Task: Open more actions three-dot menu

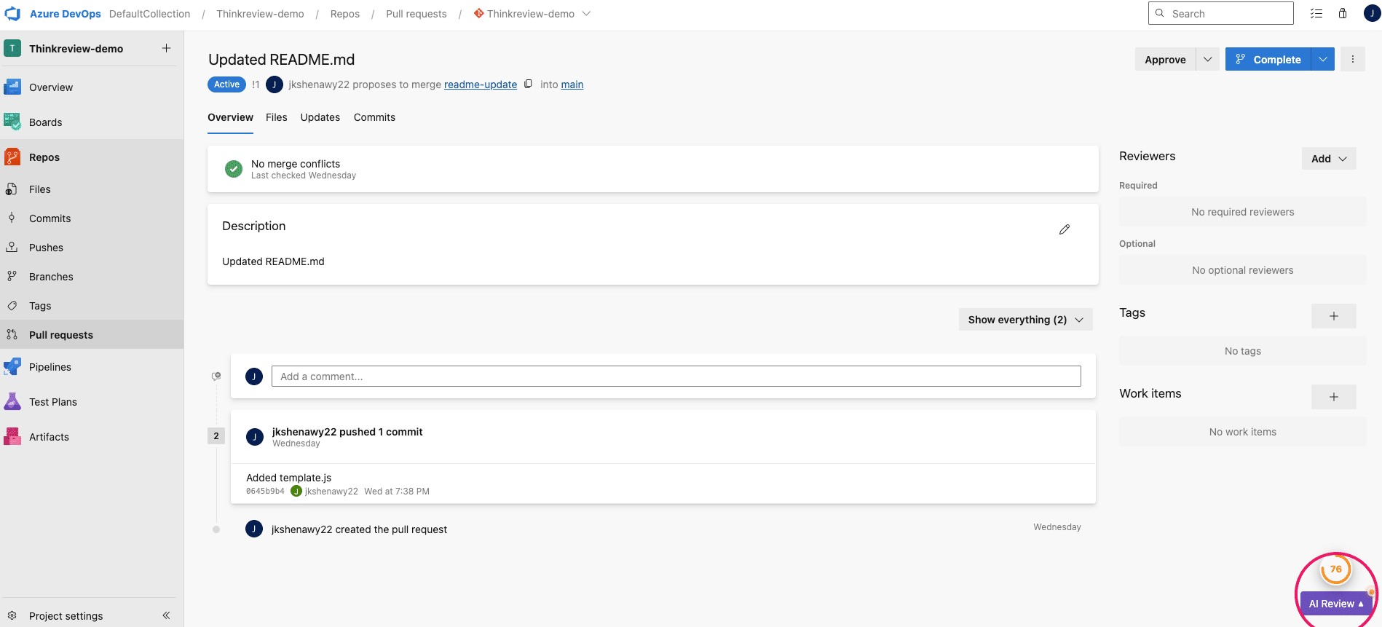Action: (1353, 59)
